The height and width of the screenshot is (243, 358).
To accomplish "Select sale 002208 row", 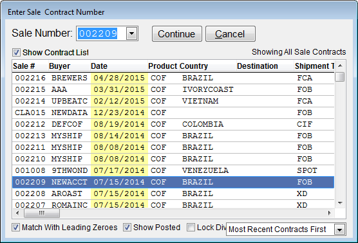I will coord(173,194).
